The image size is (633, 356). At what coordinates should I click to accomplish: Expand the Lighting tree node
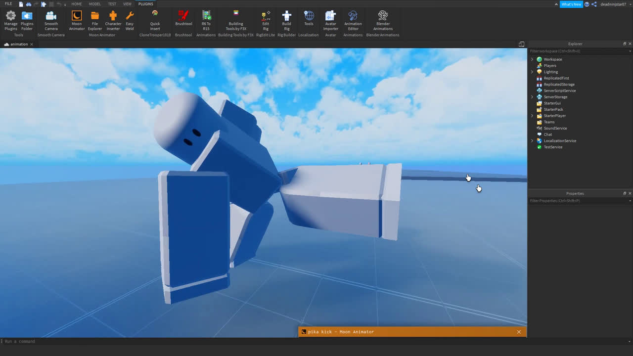pyautogui.click(x=532, y=72)
